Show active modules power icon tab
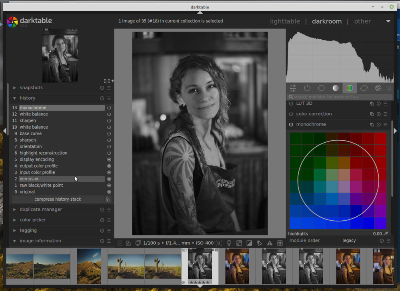Image resolution: width=400 pixels, height=291 pixels. click(x=307, y=88)
